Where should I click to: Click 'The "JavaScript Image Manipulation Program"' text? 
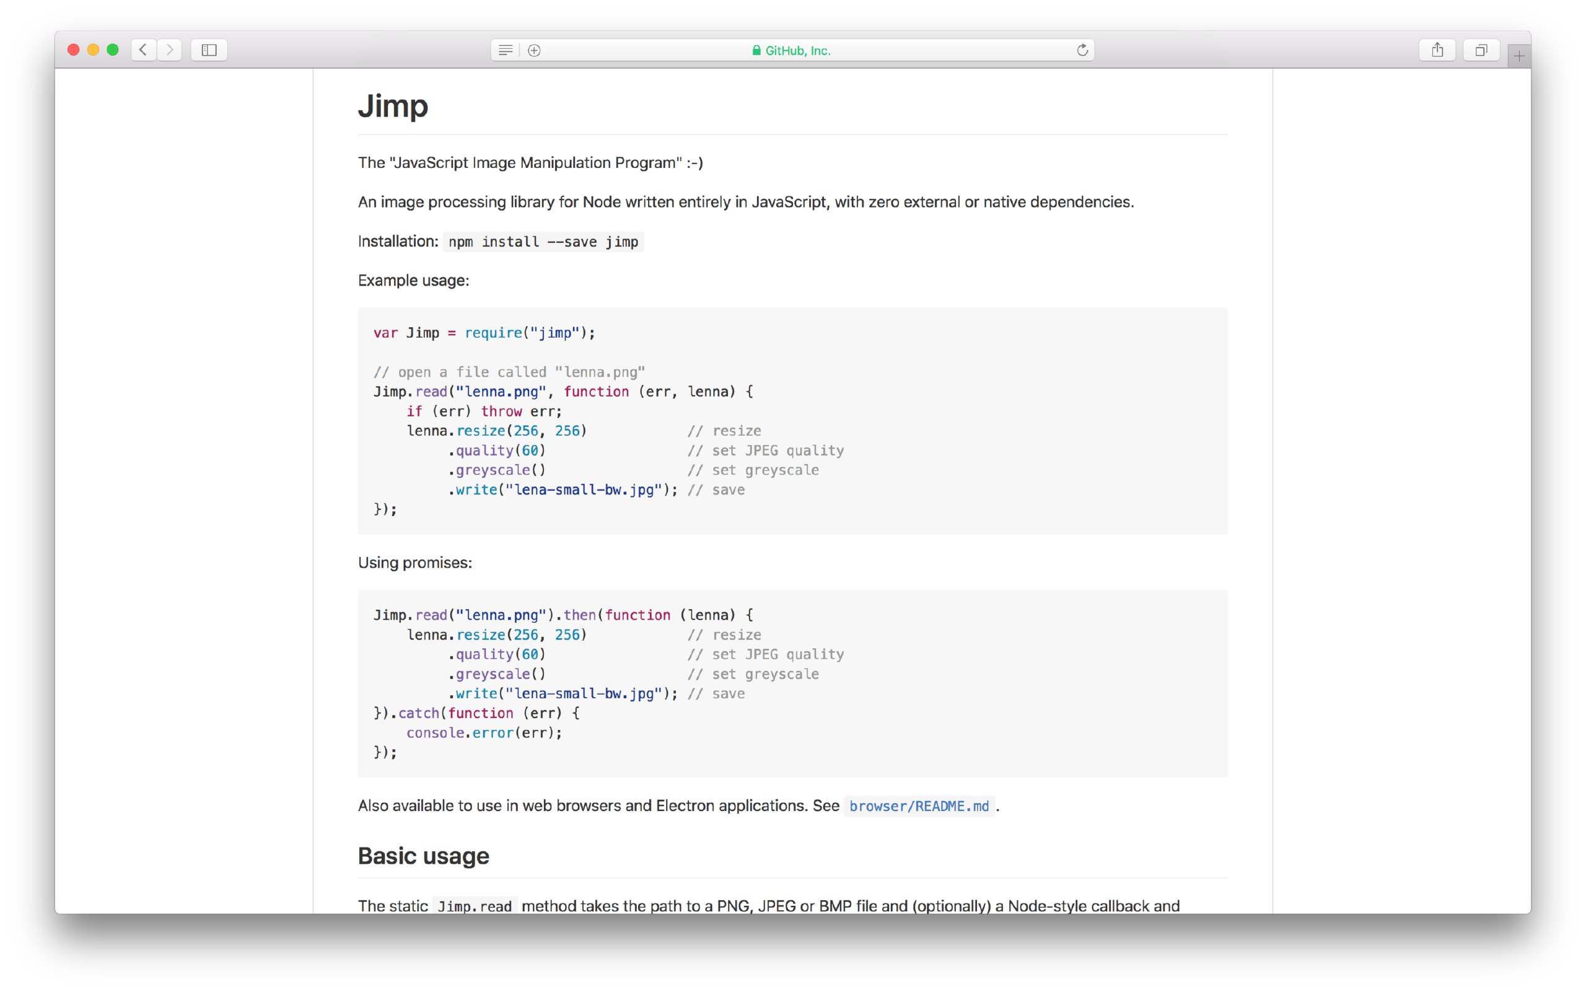coord(531,163)
